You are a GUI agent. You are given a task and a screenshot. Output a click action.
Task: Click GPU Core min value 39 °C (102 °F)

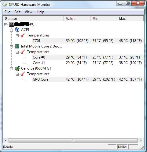click(x=104, y=79)
